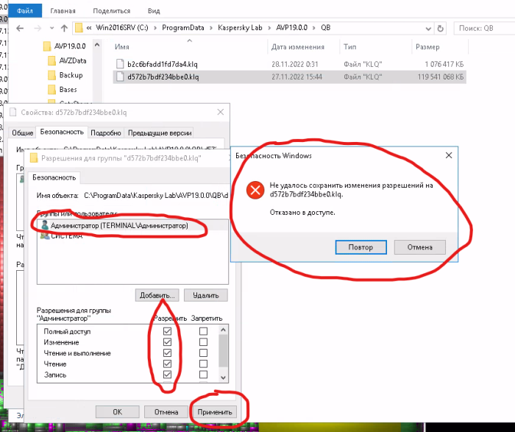Toggle deny Изменение checkbox
This screenshot has width=515, height=432.
pos(203,342)
